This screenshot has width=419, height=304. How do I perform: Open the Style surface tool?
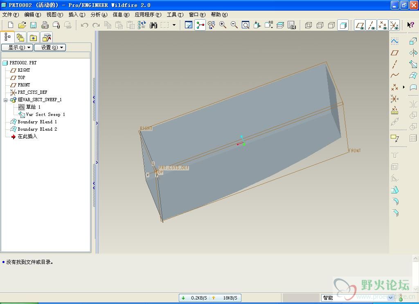(x=413, y=87)
